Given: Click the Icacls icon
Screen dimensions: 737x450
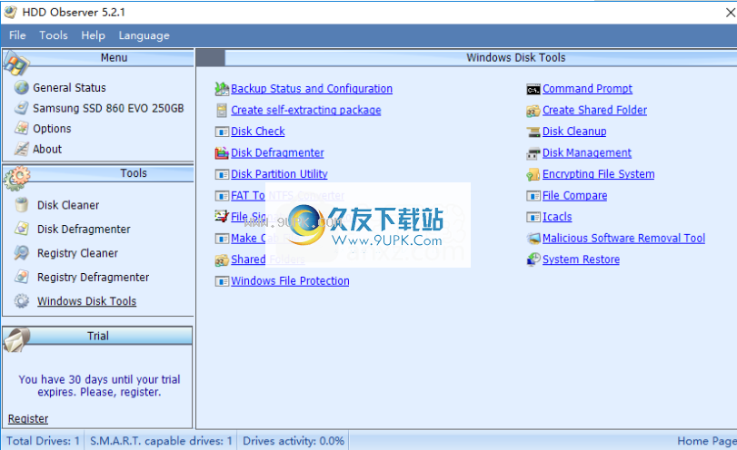Looking at the screenshot, I should click(533, 217).
